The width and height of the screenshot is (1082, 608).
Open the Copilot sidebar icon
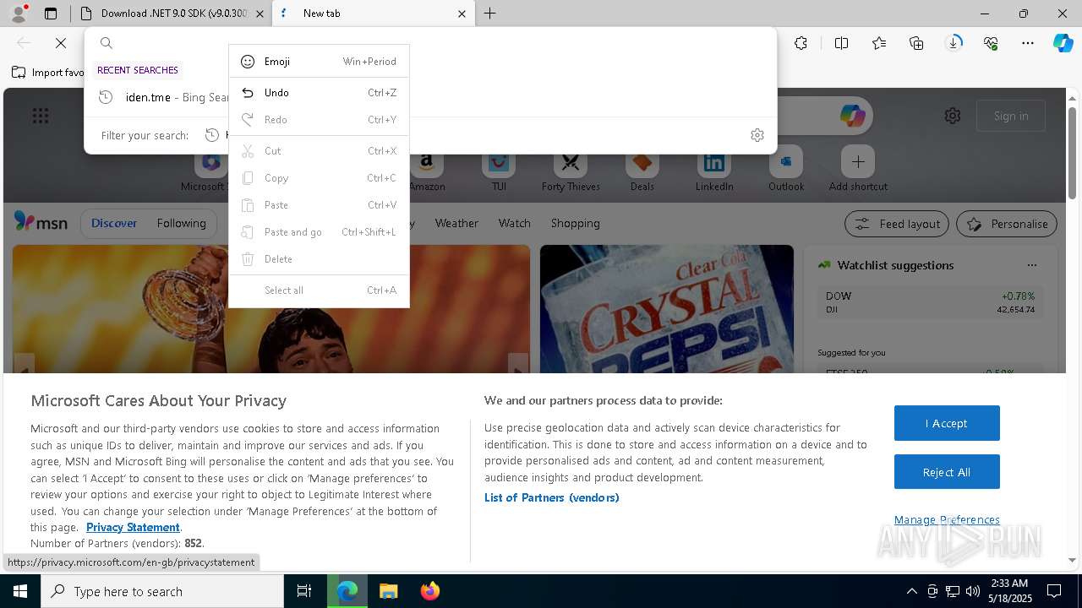click(x=1063, y=43)
